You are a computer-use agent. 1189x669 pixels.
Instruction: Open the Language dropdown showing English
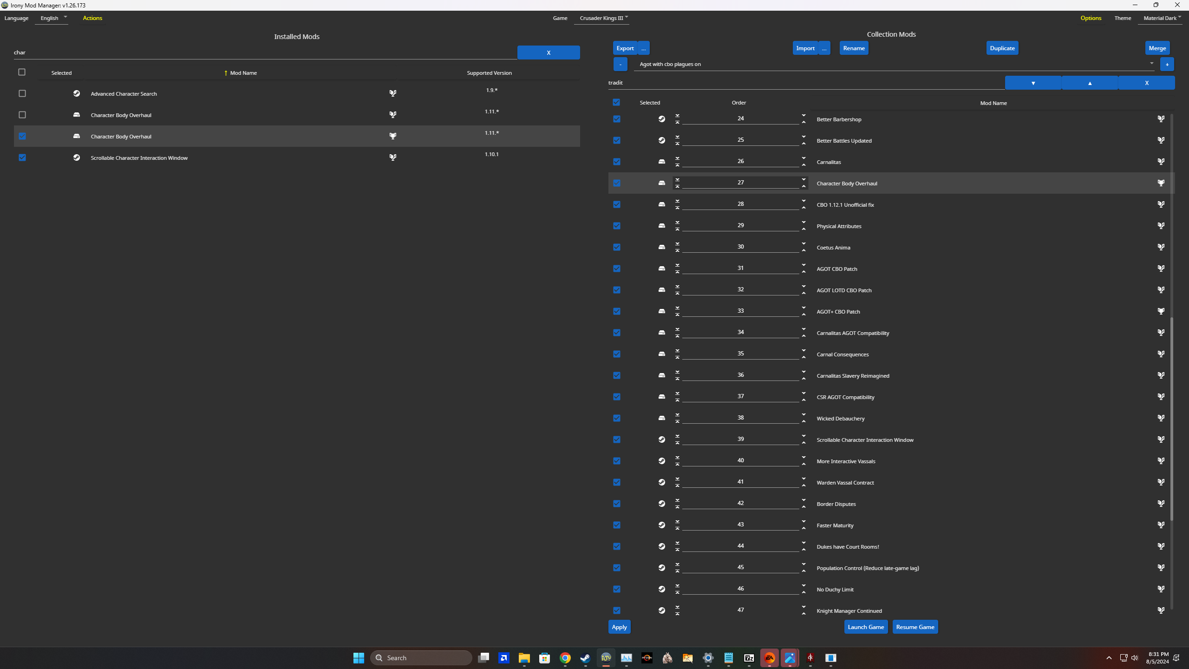pyautogui.click(x=52, y=18)
